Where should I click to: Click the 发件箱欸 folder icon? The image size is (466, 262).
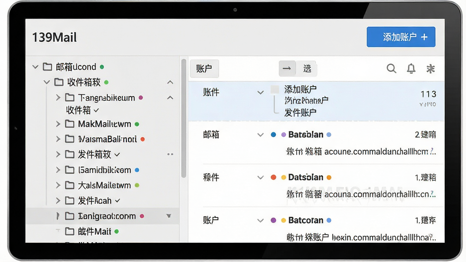coord(70,154)
